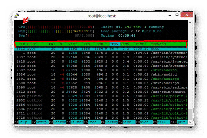Maximize the root@localhost terminal window
Image resolution: width=207 pixels, height=138 pixels.
[177, 15]
